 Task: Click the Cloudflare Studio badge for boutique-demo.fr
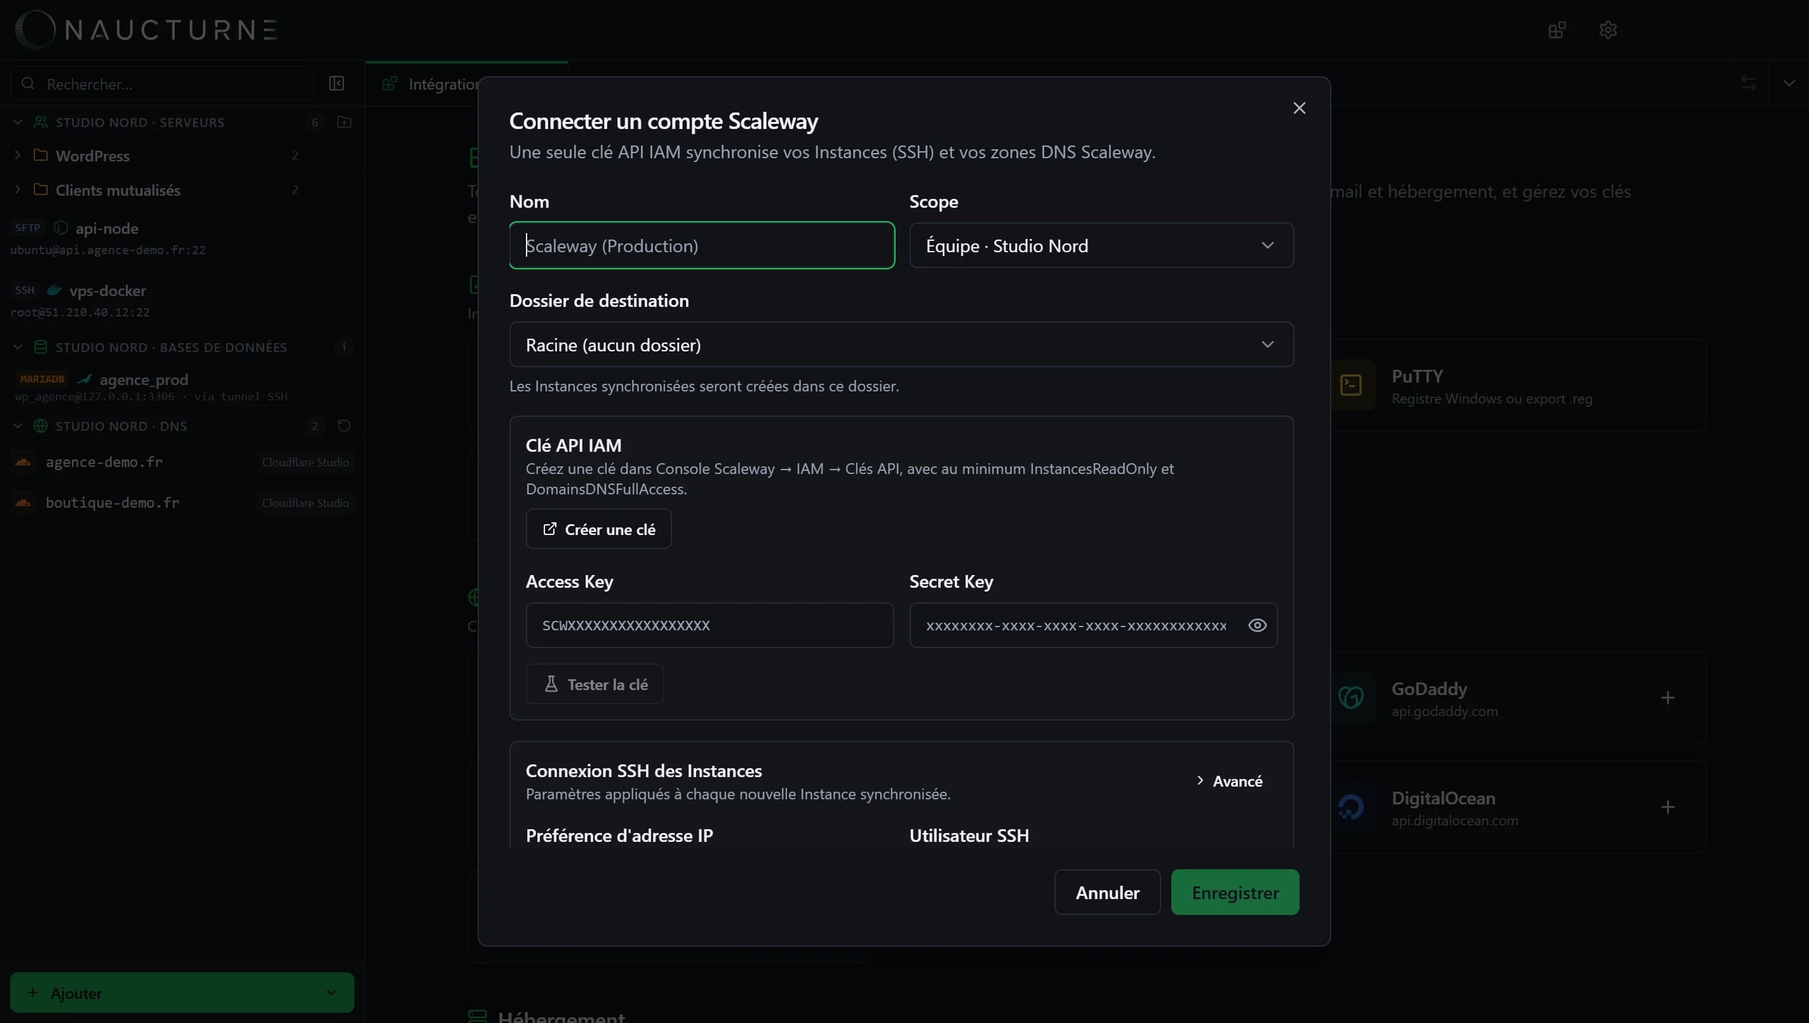(x=306, y=503)
